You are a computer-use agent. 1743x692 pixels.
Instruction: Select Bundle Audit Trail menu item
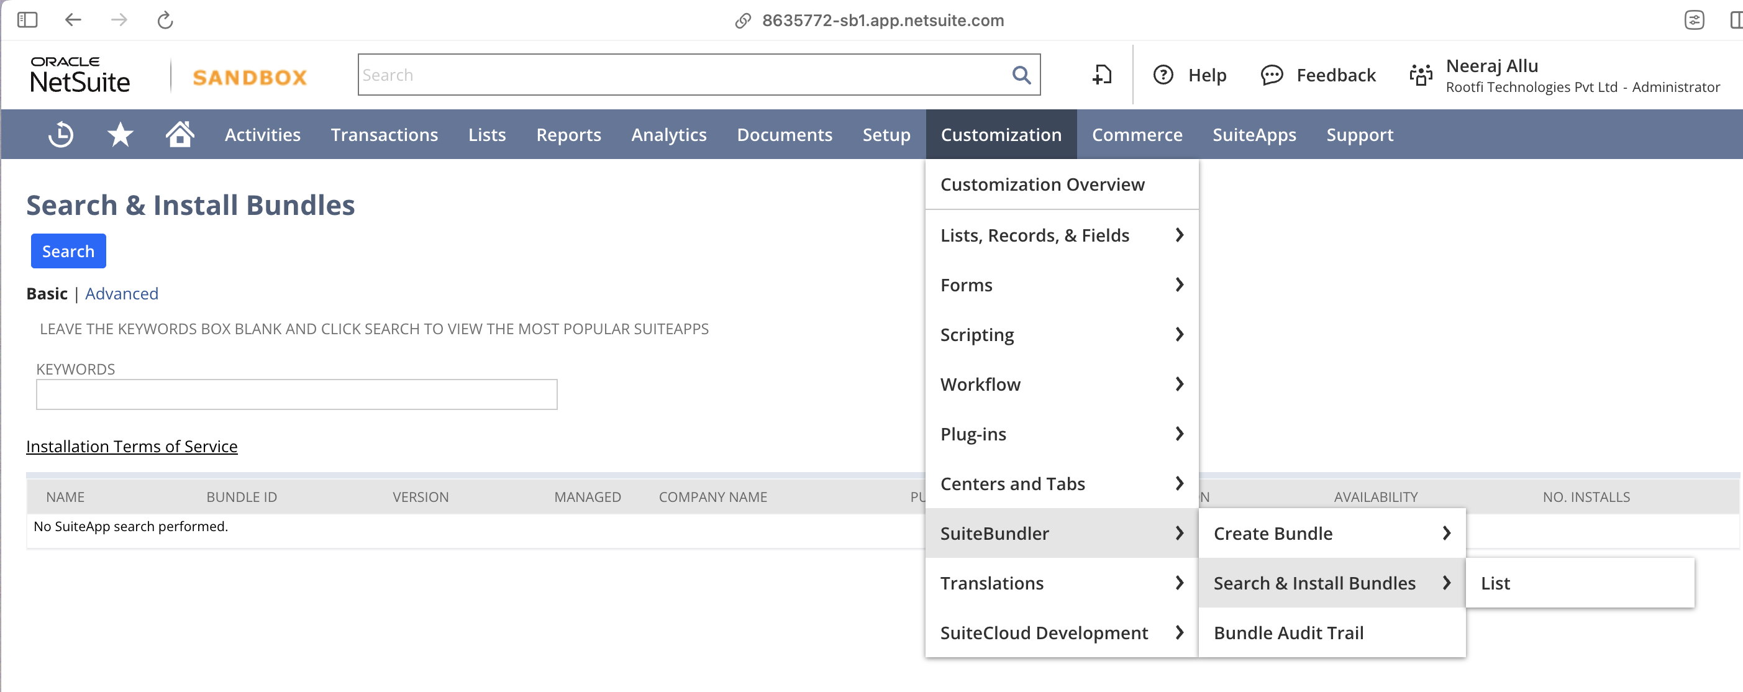point(1288,632)
